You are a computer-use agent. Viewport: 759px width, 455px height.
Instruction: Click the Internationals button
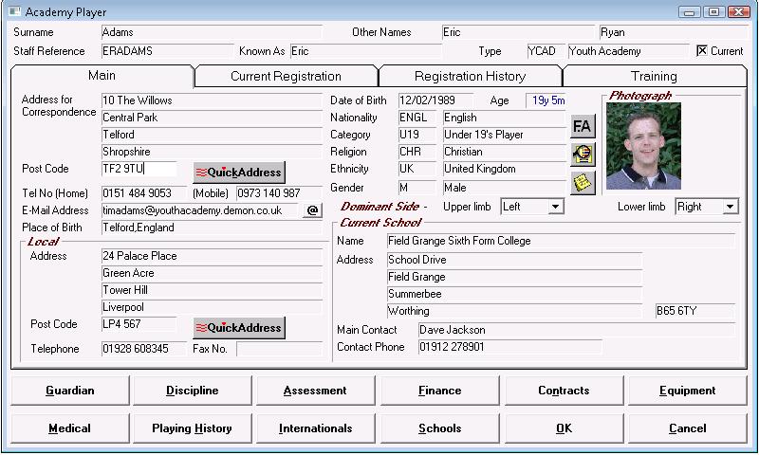315,428
